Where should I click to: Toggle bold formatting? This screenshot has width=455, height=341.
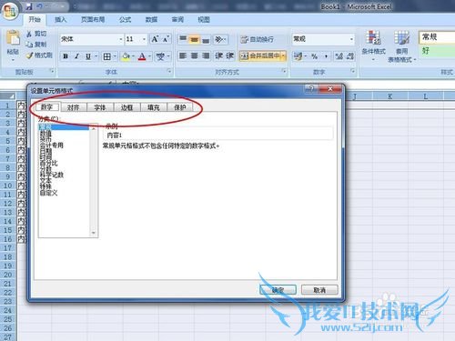point(66,56)
